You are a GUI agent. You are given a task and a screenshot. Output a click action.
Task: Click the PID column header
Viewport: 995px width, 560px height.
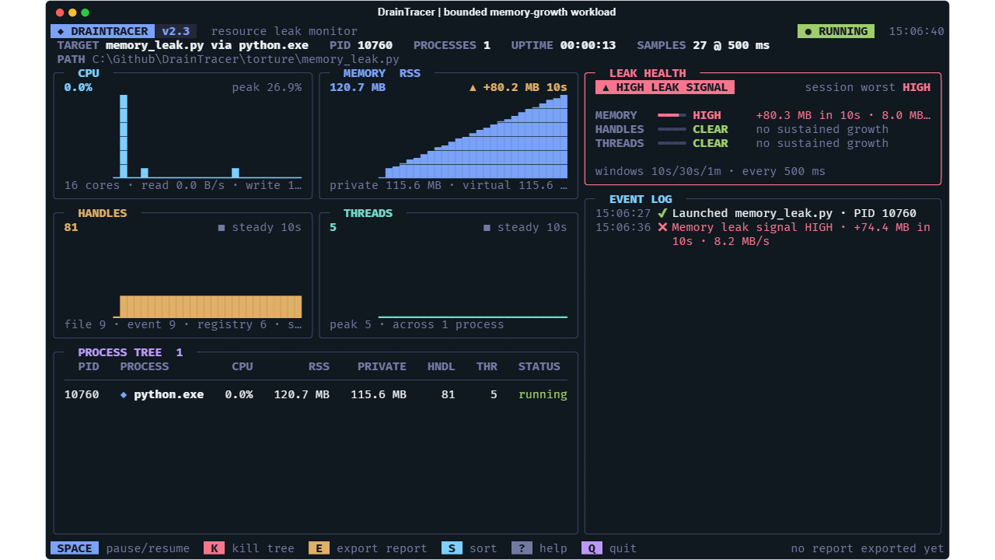89,366
